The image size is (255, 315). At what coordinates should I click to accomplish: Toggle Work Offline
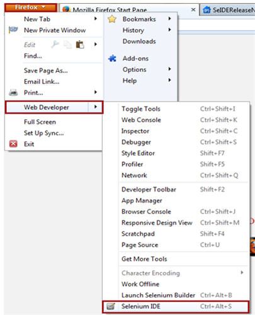pos(176,284)
